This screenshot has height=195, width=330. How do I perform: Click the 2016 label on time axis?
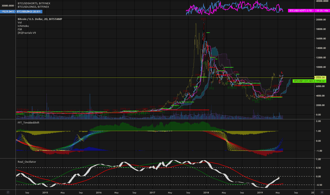coord(99,193)
